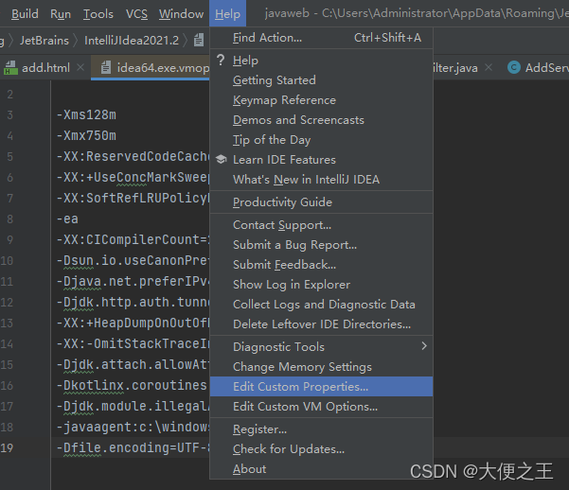Open the Run menu
The image size is (569, 490).
[x=61, y=14]
